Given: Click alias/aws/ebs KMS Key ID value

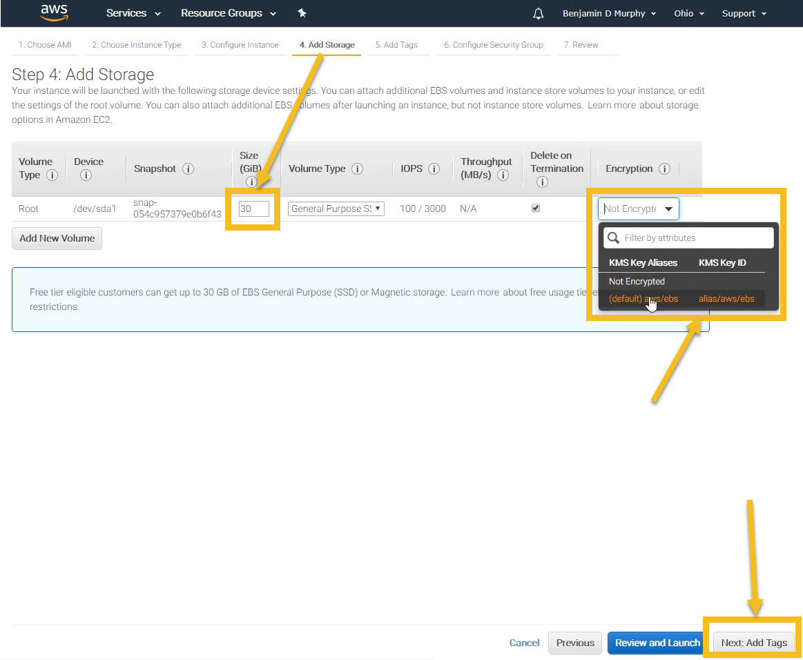Looking at the screenshot, I should [x=726, y=298].
